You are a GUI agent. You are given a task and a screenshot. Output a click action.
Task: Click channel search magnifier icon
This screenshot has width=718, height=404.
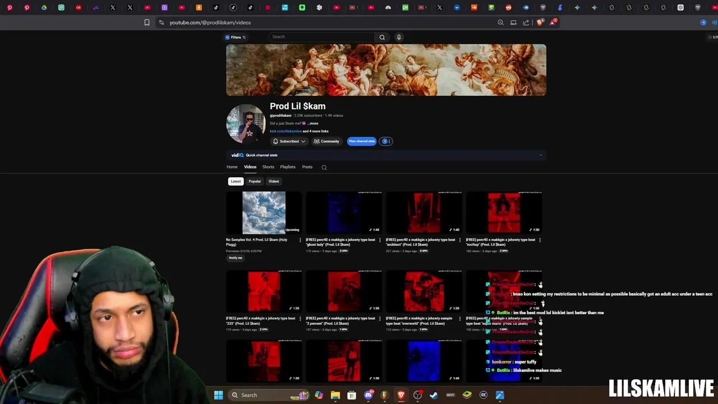pyautogui.click(x=324, y=167)
